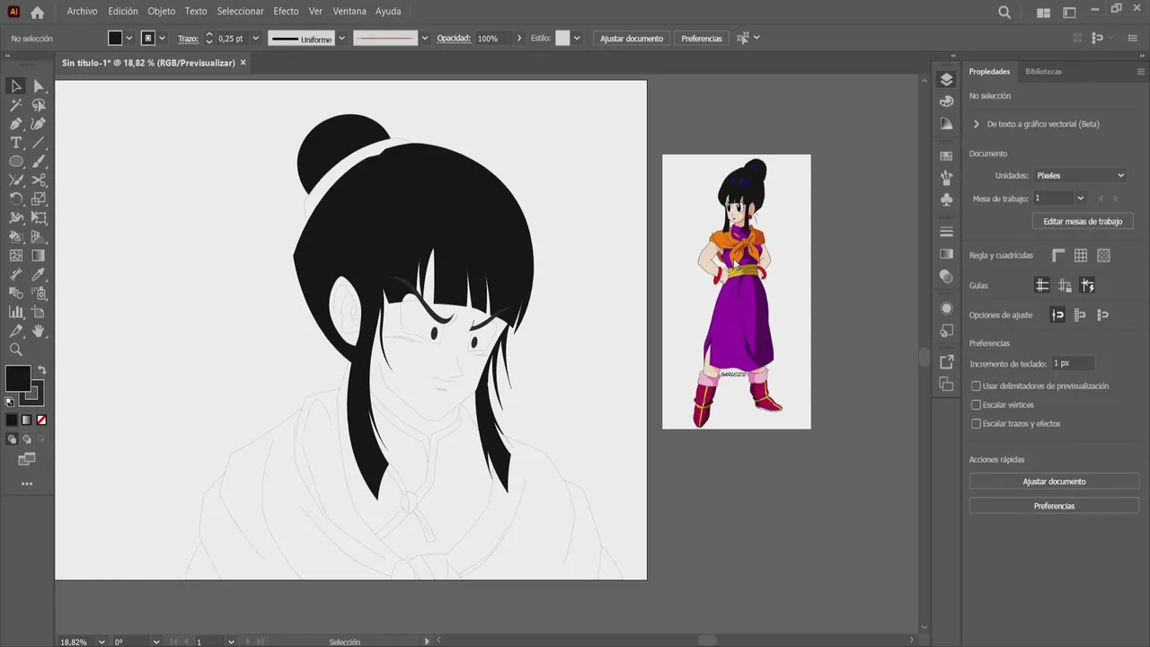Click Preferencias under Acciones rápidas
Image resolution: width=1150 pixels, height=647 pixels.
[1054, 506]
